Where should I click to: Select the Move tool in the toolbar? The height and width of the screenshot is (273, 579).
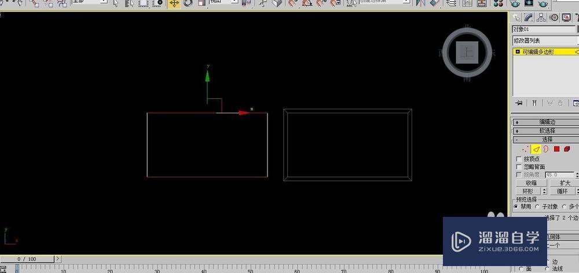(x=174, y=3)
